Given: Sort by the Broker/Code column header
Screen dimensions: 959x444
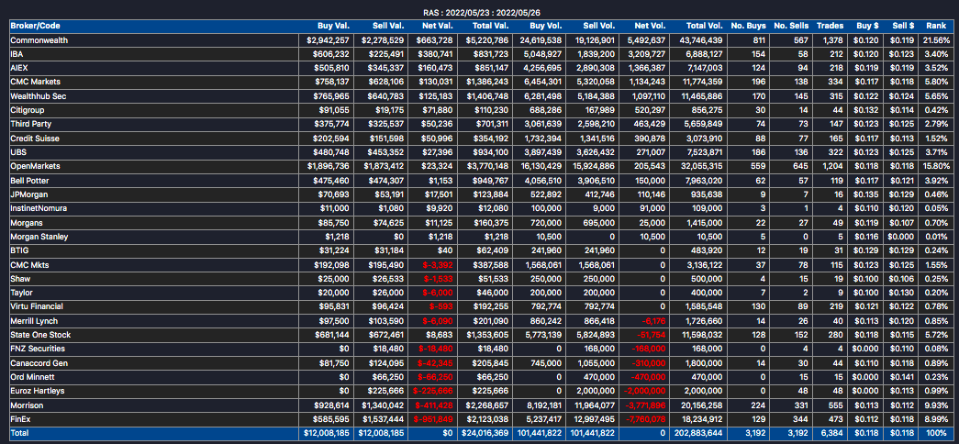Looking at the screenshot, I should [35, 26].
